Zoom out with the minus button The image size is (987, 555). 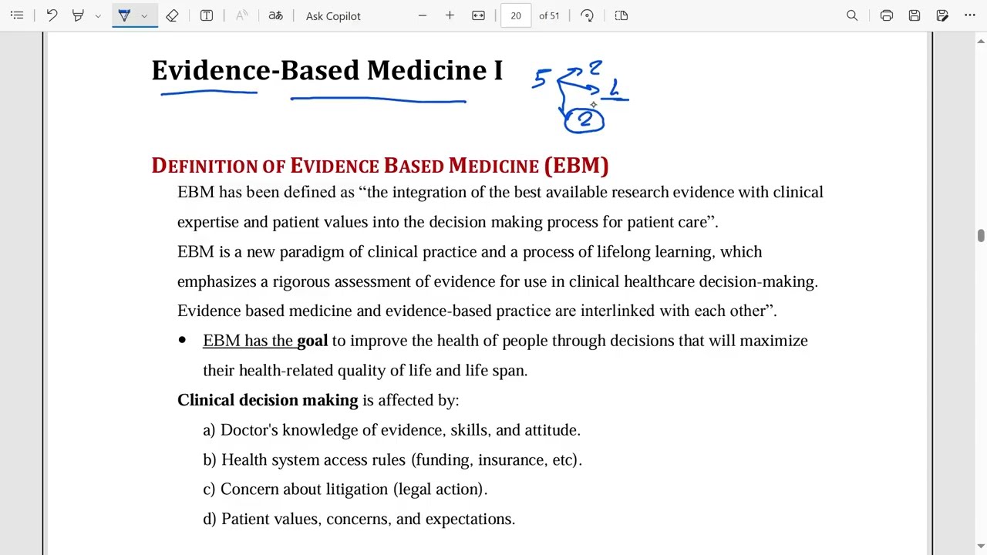tap(423, 15)
